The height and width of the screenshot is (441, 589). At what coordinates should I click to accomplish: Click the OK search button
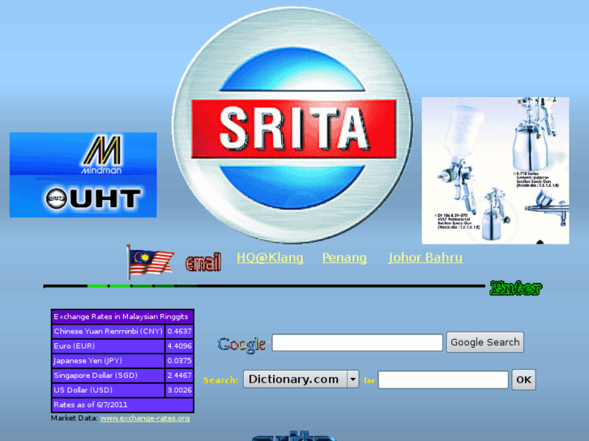coord(523,380)
